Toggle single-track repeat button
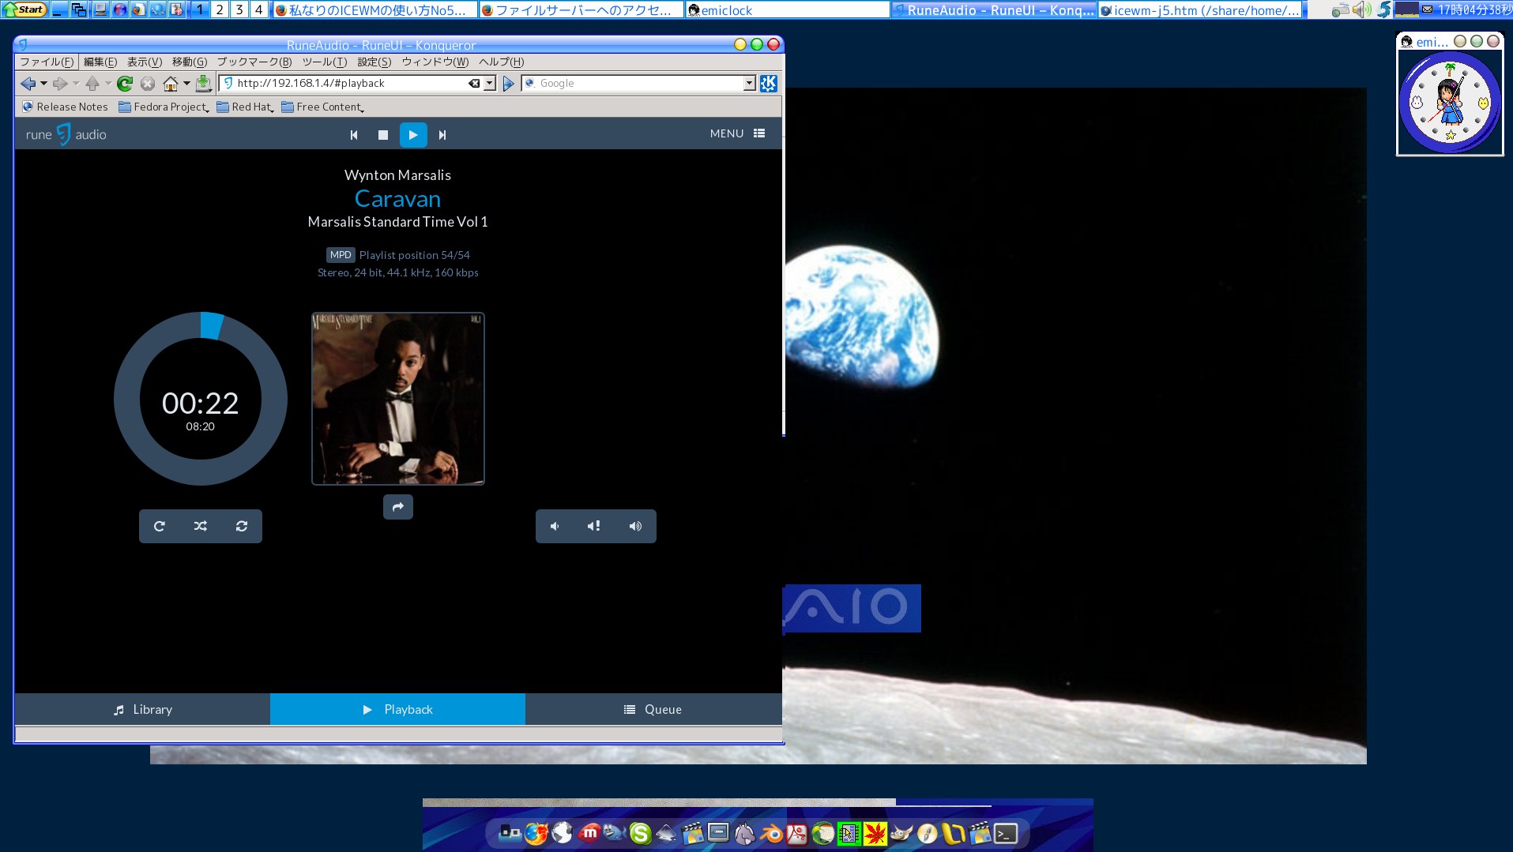The height and width of the screenshot is (852, 1513). [x=242, y=527]
